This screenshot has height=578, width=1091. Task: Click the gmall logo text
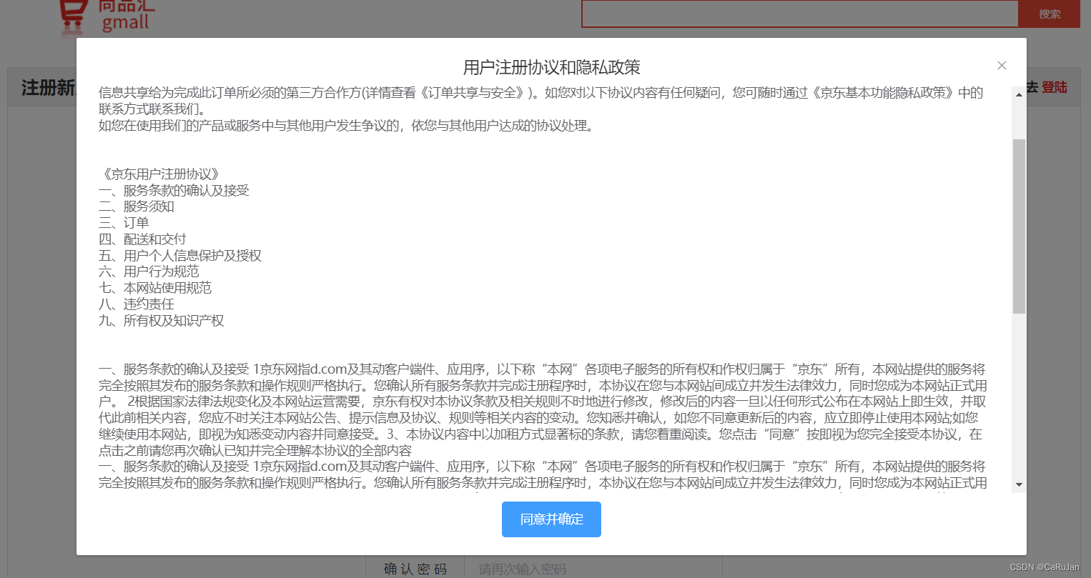point(126,22)
